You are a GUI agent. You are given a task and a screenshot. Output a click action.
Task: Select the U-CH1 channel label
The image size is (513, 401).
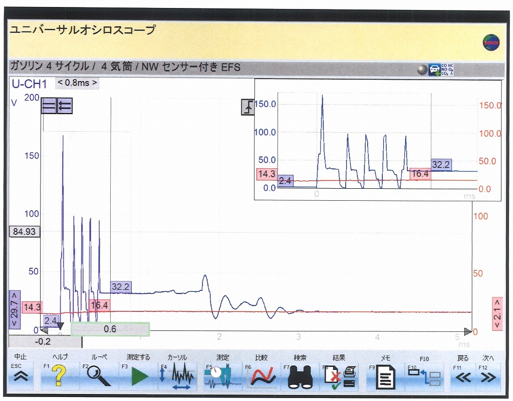[30, 84]
